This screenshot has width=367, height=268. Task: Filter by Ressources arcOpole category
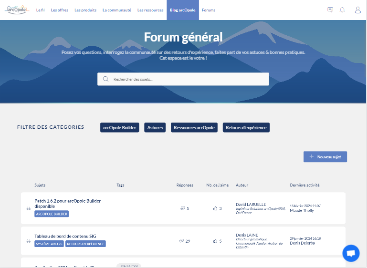(194, 127)
